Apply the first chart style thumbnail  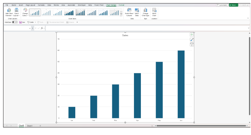[35, 12]
